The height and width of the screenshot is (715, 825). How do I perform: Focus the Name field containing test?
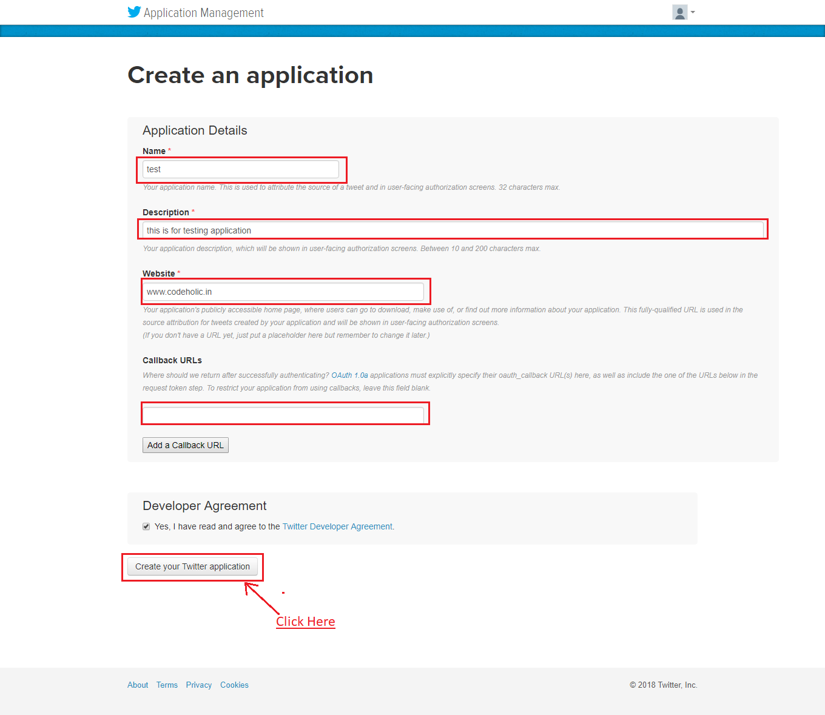241,169
